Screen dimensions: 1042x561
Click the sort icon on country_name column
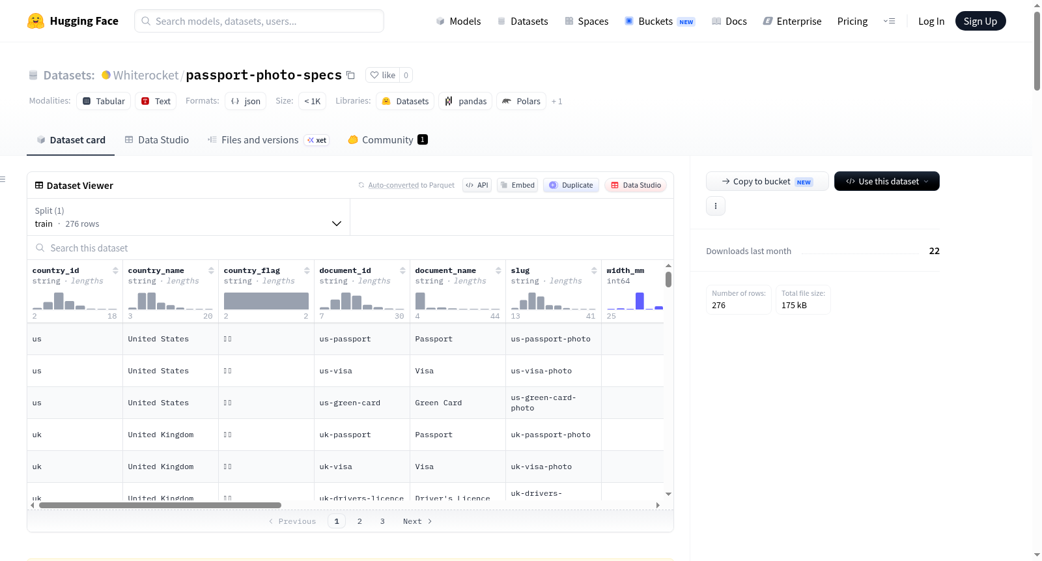point(211,270)
